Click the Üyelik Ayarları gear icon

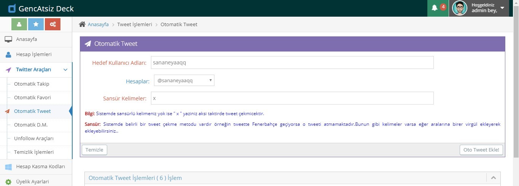click(8, 182)
